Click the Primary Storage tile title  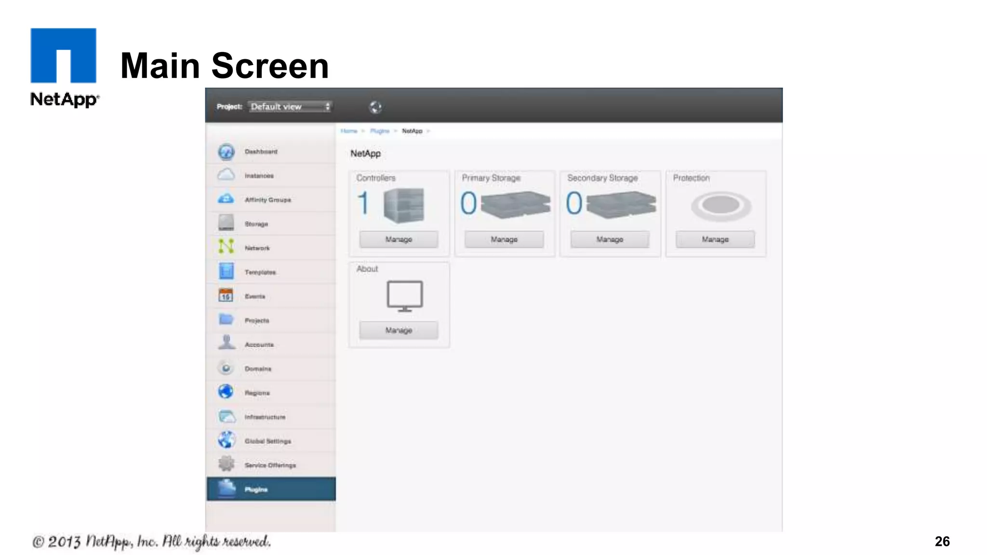click(491, 178)
